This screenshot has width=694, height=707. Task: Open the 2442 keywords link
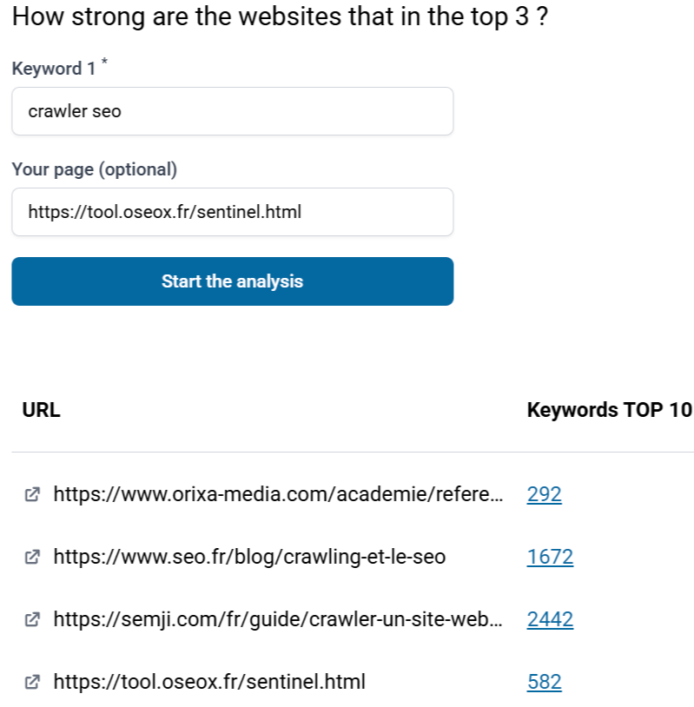(550, 620)
